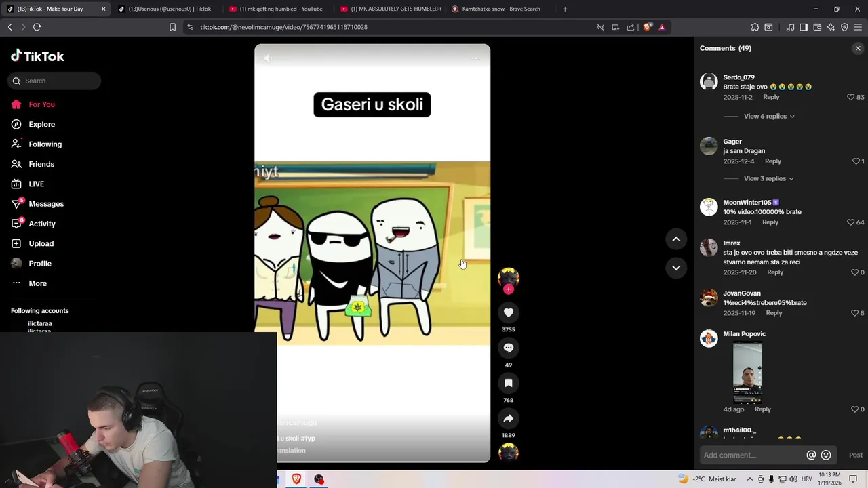Open the Friends section

click(42, 164)
